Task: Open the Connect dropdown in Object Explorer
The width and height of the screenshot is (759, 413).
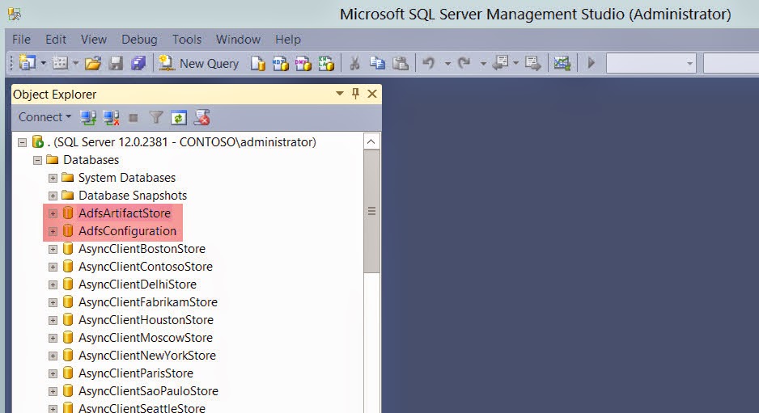Action: pyautogui.click(x=45, y=117)
